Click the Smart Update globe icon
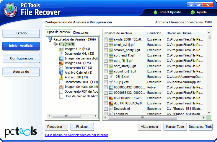The width and height of the screenshot is (217, 142). 156,12
